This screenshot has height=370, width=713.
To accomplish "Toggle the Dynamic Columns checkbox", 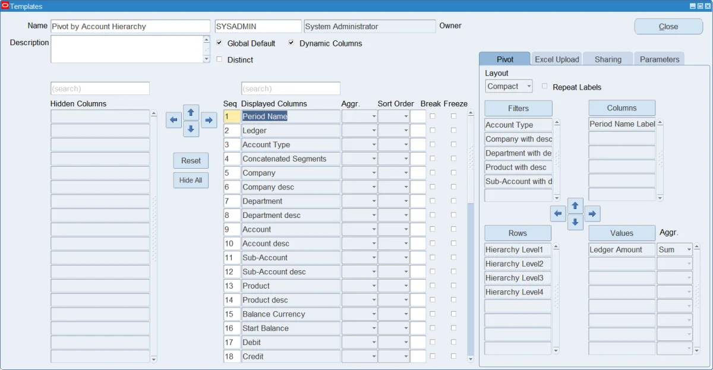I will 291,43.
